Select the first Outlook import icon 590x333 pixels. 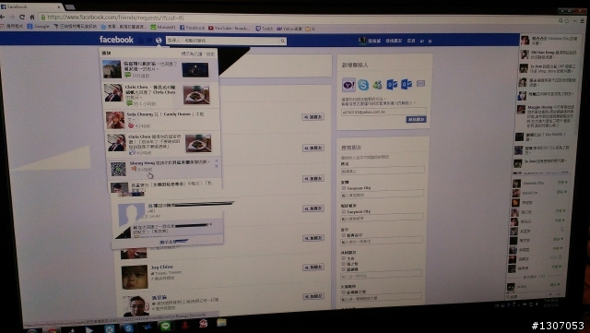click(392, 84)
